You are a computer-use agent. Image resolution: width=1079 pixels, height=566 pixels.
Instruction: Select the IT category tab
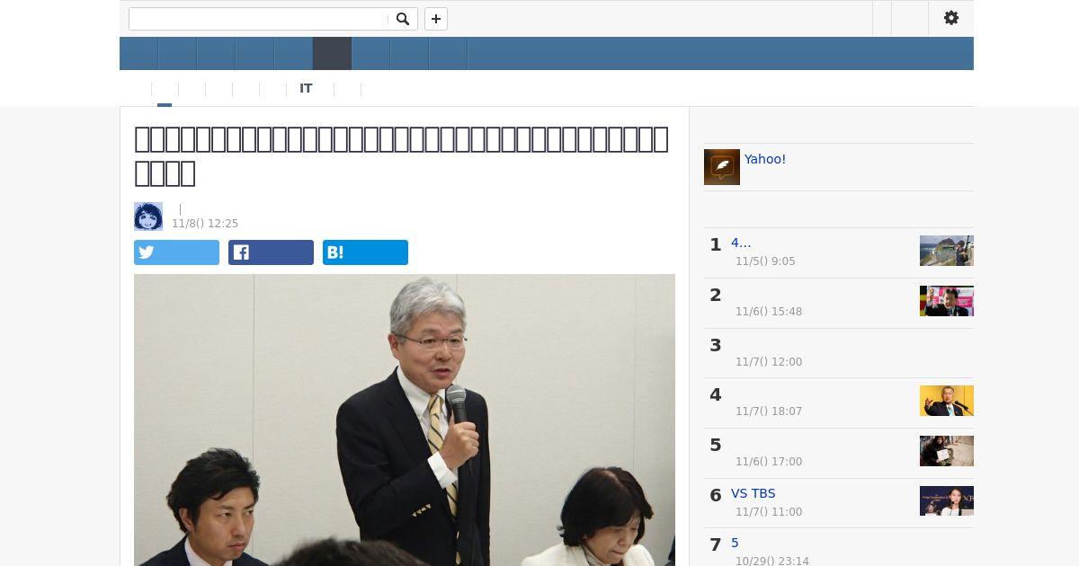click(x=306, y=88)
